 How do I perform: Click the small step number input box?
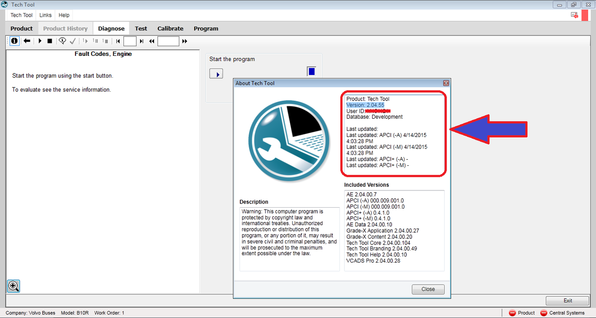pos(130,41)
